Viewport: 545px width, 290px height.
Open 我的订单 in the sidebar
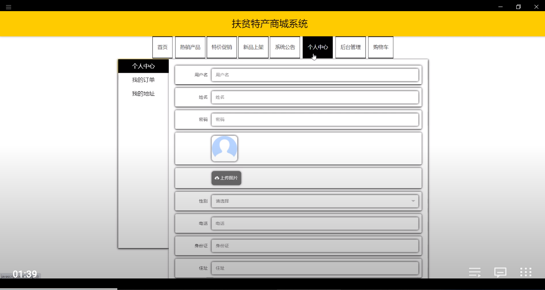(x=144, y=80)
